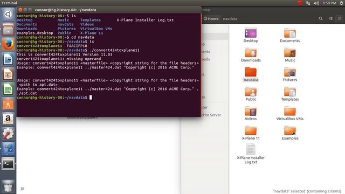Viewport: 345px width, 194px height.
Task: Close the Terminal window
Action: (x=20, y=10)
